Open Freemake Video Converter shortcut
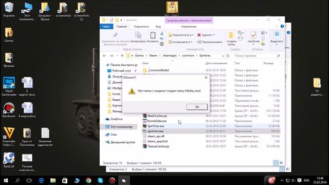Screen dimensions: 329x185 point(9,136)
